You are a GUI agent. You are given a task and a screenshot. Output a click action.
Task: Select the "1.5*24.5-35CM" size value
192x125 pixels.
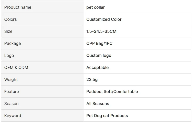pos(101,31)
